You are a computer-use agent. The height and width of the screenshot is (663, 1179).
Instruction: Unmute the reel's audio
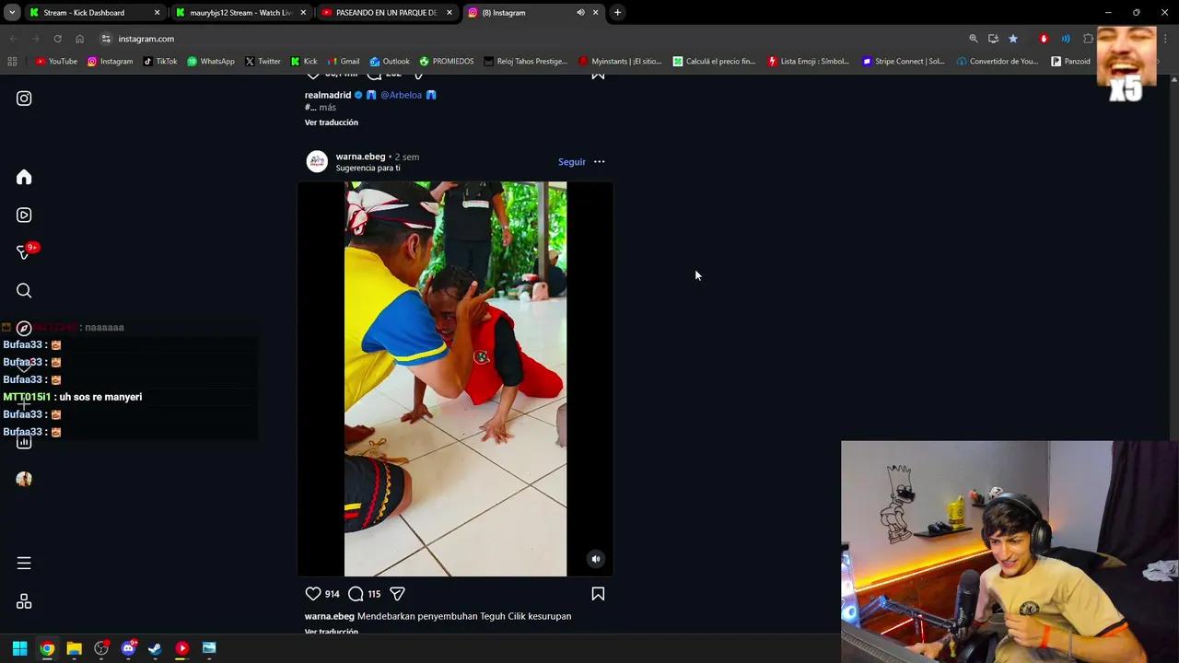(595, 559)
